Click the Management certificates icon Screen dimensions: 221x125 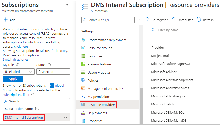(x=83, y=89)
